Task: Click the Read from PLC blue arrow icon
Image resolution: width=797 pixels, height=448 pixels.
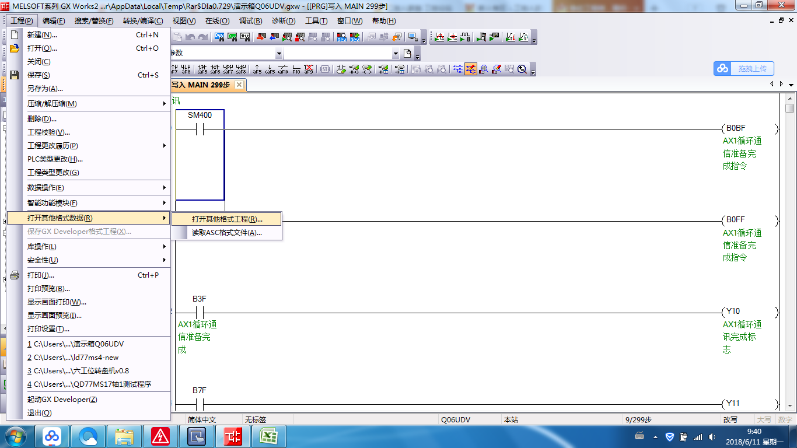Action: tap(273, 37)
